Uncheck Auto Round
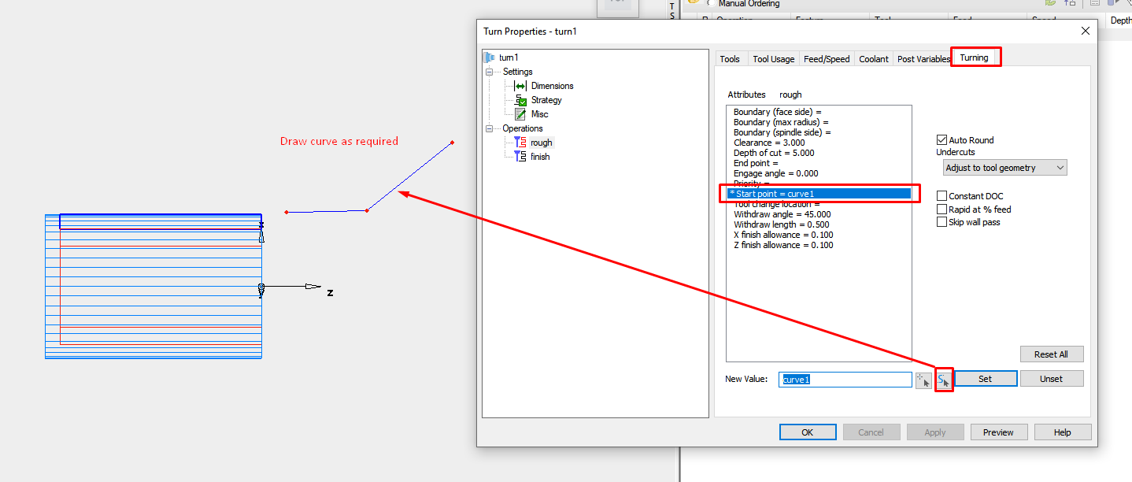 (941, 139)
